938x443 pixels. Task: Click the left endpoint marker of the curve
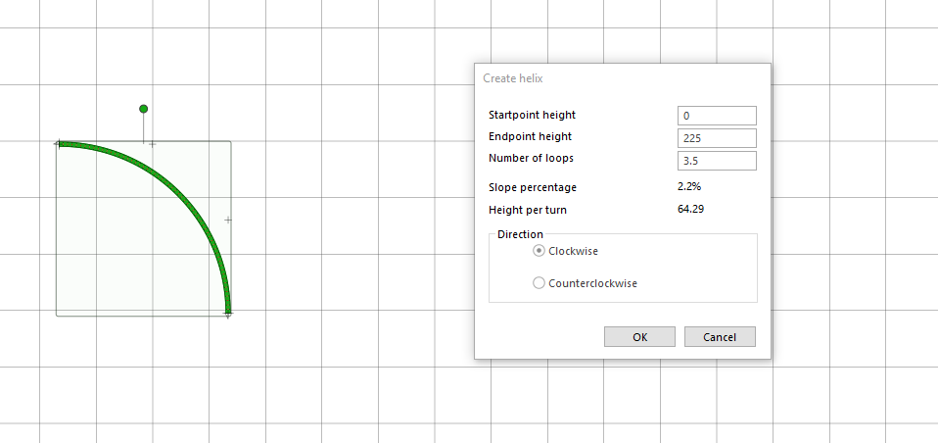tap(58, 144)
